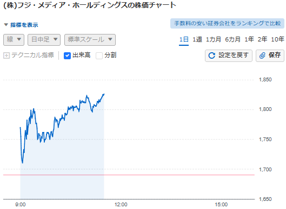
Task: Click the triangle icon before 指標を表示
Action: 6,25
